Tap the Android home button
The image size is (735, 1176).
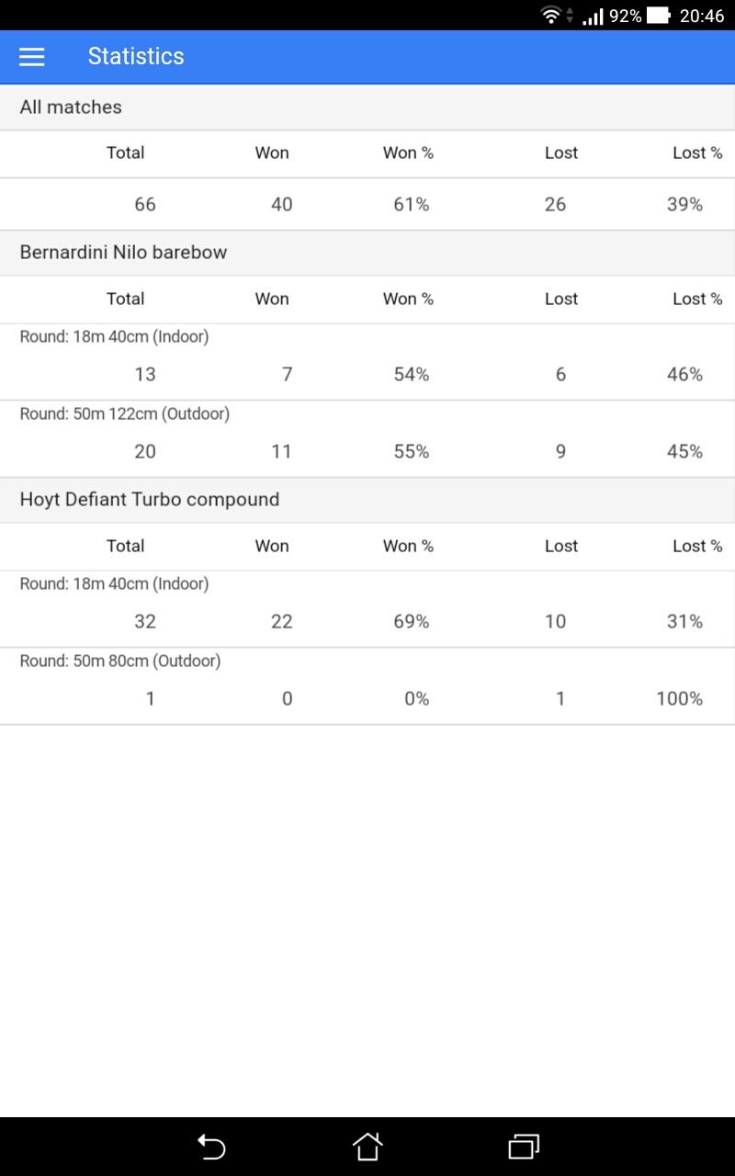pyautogui.click(x=367, y=1146)
